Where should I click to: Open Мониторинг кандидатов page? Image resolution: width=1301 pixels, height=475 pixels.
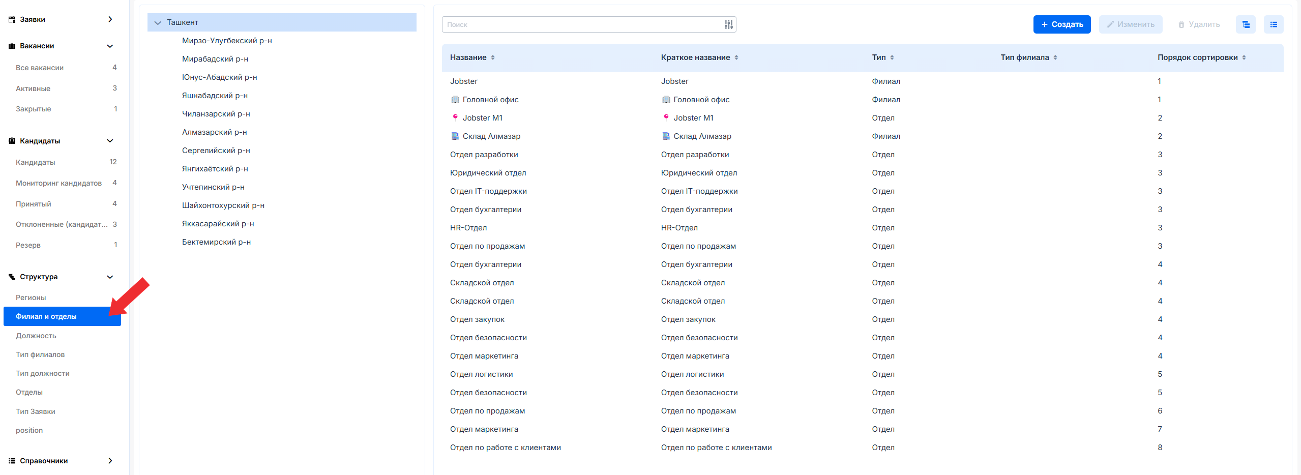click(x=58, y=183)
